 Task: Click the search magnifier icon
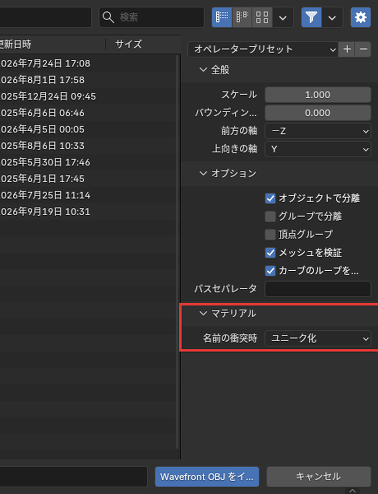click(x=108, y=17)
